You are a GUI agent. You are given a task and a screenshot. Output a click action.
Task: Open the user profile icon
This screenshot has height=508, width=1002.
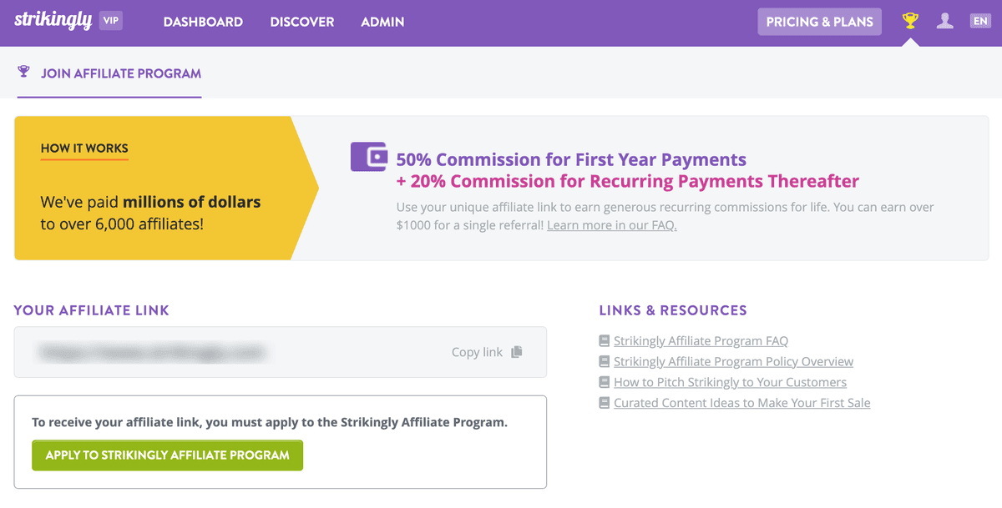(x=944, y=21)
